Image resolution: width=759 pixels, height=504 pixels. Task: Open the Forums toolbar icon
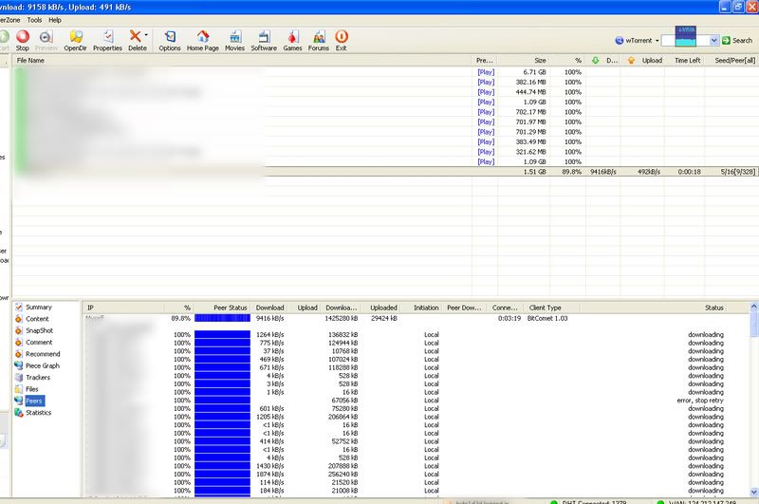[x=319, y=41]
